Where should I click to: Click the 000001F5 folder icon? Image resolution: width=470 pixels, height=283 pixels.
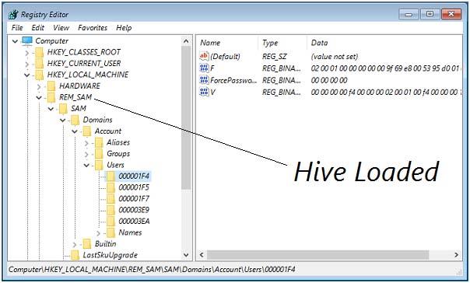click(110, 188)
